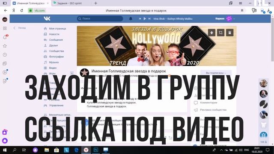Image resolution: width=274 pixels, height=154 pixels.
Task: Upload a new group cover image
Action: click(x=211, y=33)
